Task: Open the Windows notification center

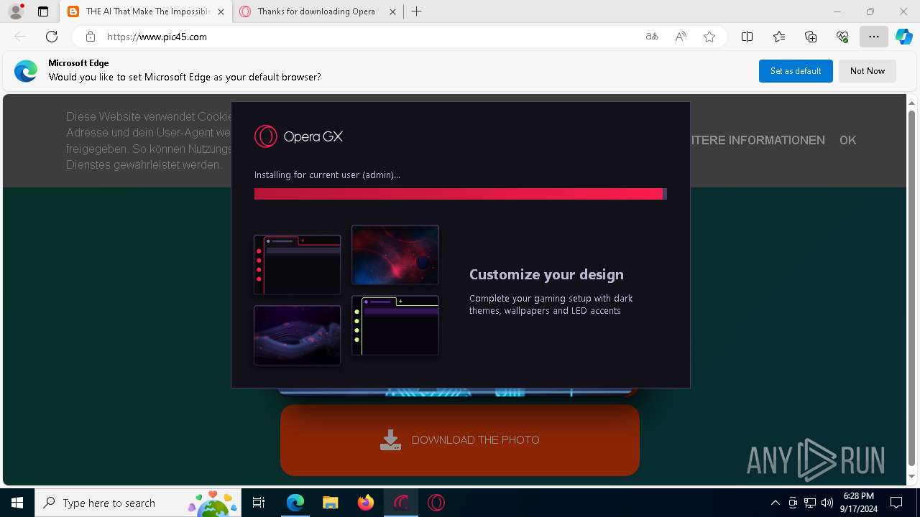Action: click(x=896, y=503)
